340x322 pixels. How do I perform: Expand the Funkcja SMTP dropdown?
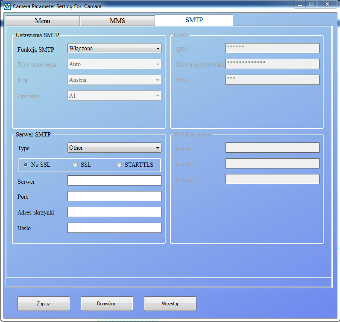pyautogui.click(x=114, y=49)
